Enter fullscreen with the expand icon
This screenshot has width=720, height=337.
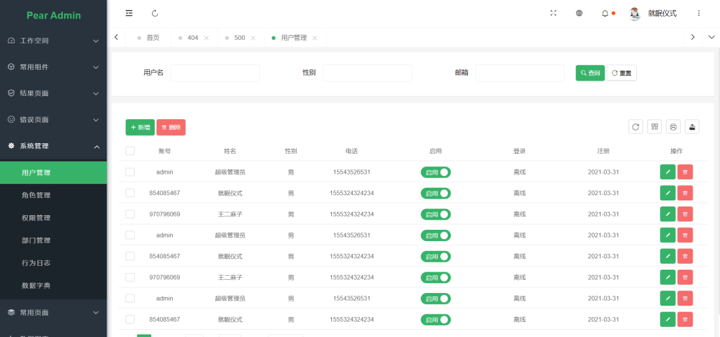(x=553, y=13)
